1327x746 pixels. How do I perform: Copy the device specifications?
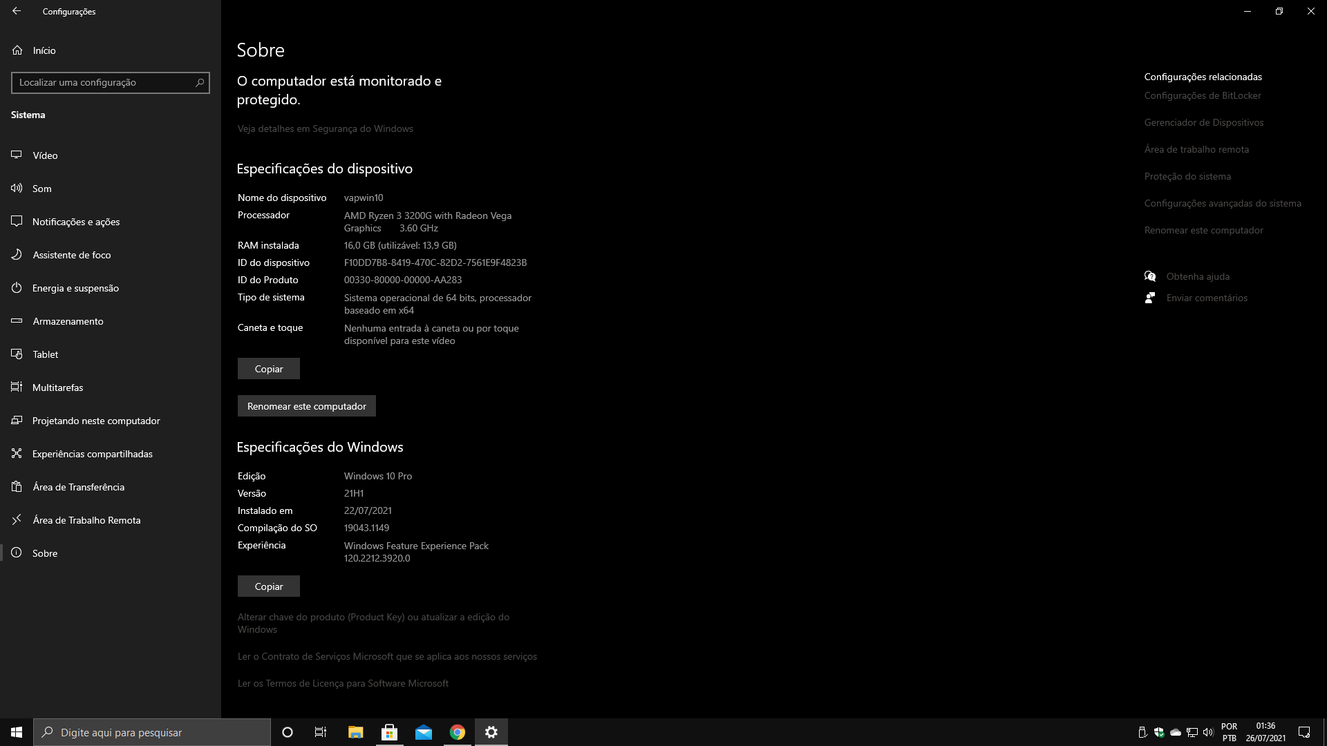[269, 369]
